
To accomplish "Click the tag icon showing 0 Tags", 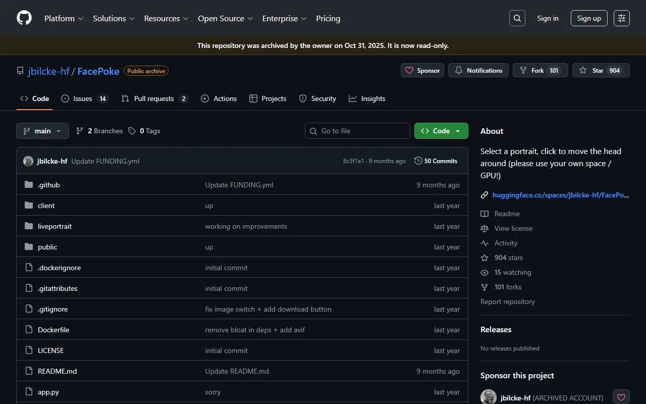I will [x=132, y=131].
